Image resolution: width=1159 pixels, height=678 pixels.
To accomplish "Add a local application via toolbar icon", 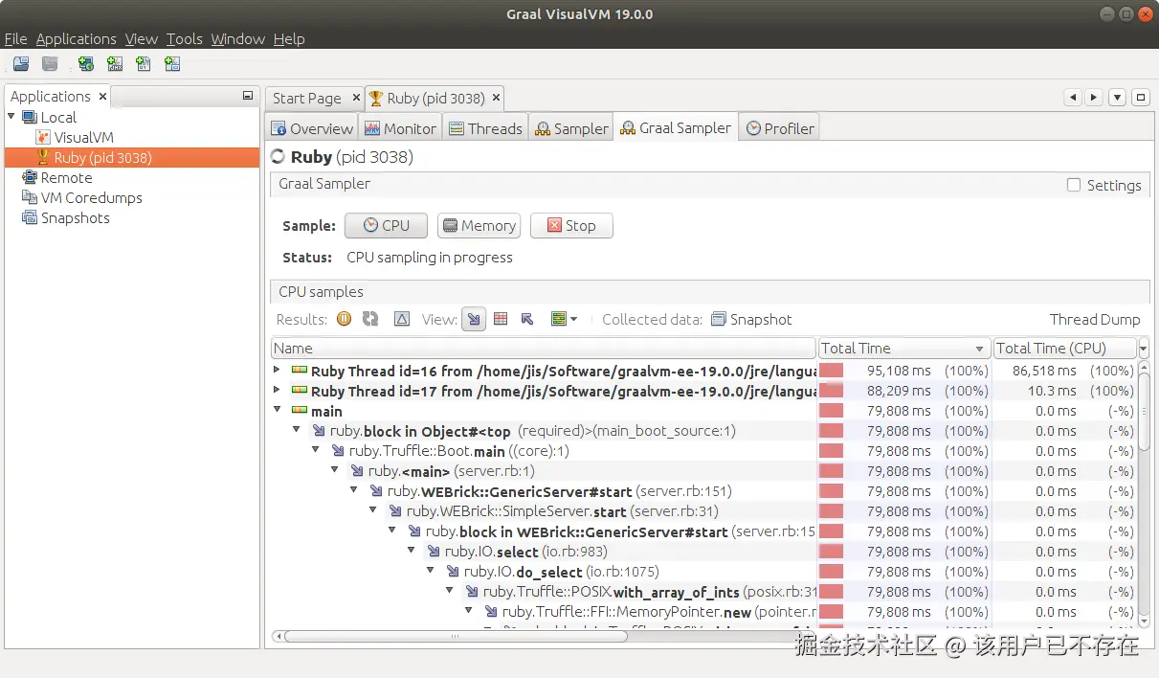I will (86, 64).
